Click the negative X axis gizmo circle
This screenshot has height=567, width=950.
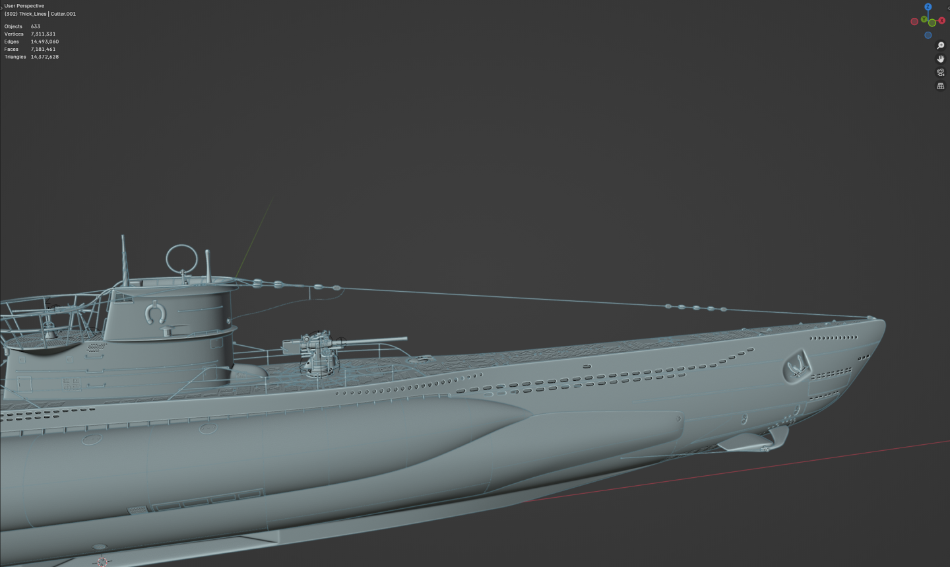click(914, 22)
